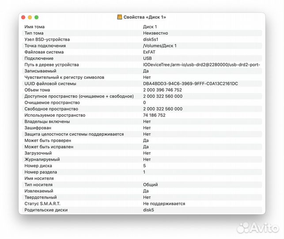Select 'Используемое пространство' label
The height and width of the screenshot is (239, 284).
[55, 115]
